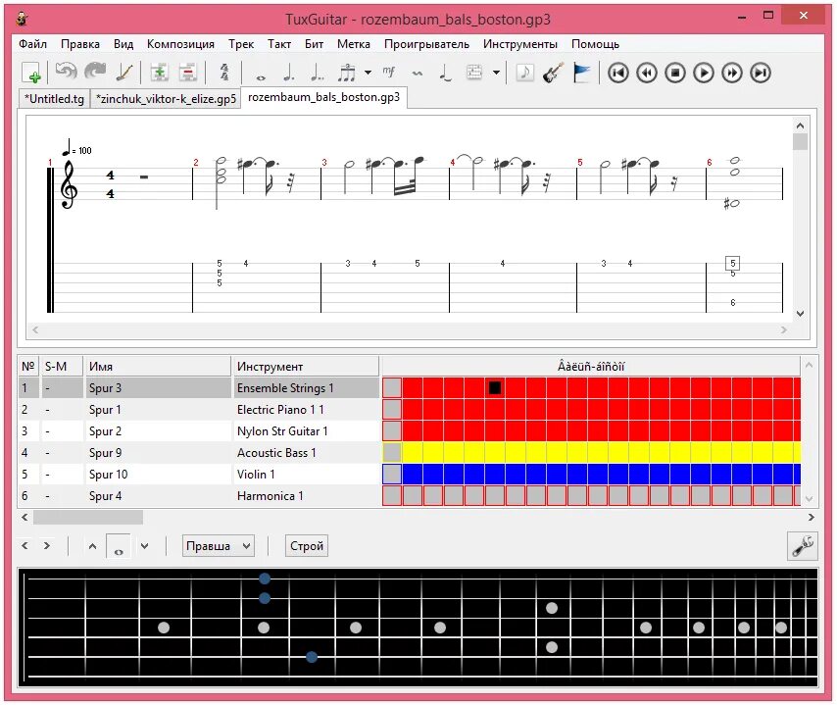The image size is (837, 705).
Task: Click the Имя column header
Action: click(x=158, y=367)
